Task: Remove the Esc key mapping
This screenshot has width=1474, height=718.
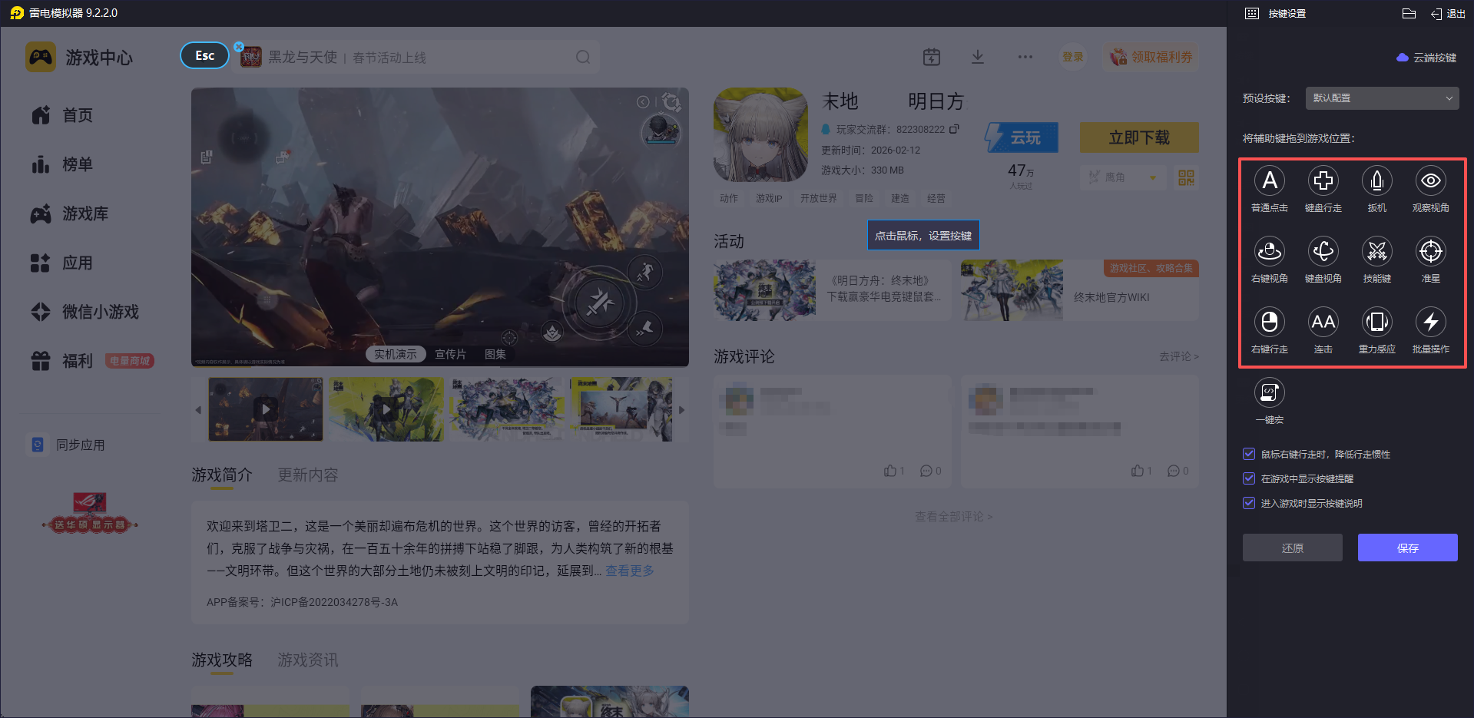Action: coord(239,47)
